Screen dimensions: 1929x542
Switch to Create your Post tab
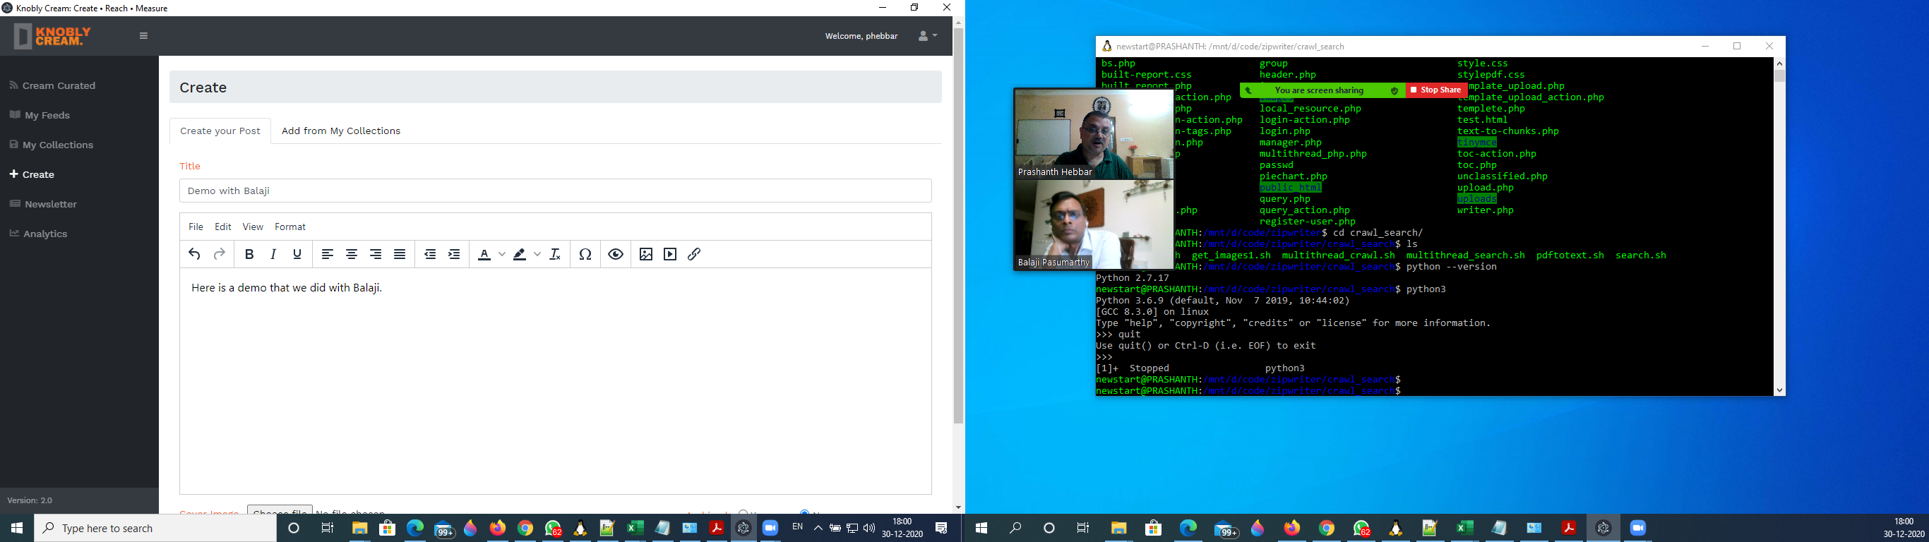[220, 131]
